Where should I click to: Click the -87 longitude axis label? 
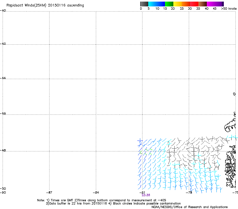tap(49, 193)
